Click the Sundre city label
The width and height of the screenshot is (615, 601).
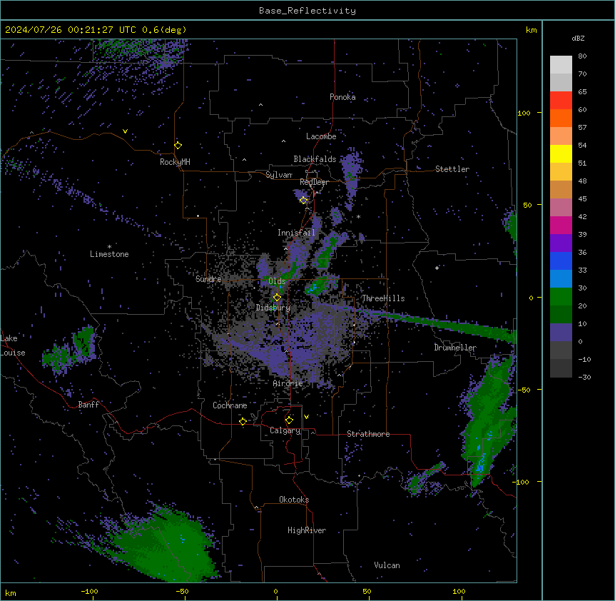coord(208,279)
